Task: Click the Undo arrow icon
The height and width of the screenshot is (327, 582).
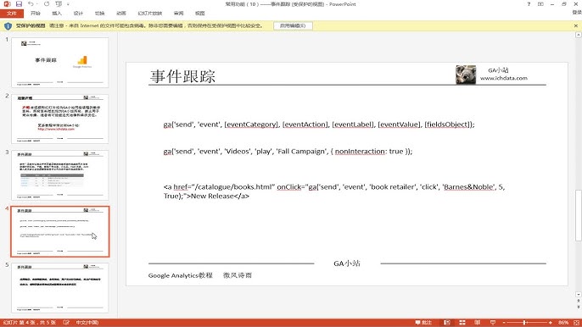Action: 31,4
